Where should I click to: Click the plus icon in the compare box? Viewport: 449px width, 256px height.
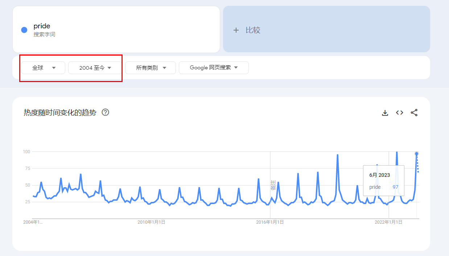(236, 29)
